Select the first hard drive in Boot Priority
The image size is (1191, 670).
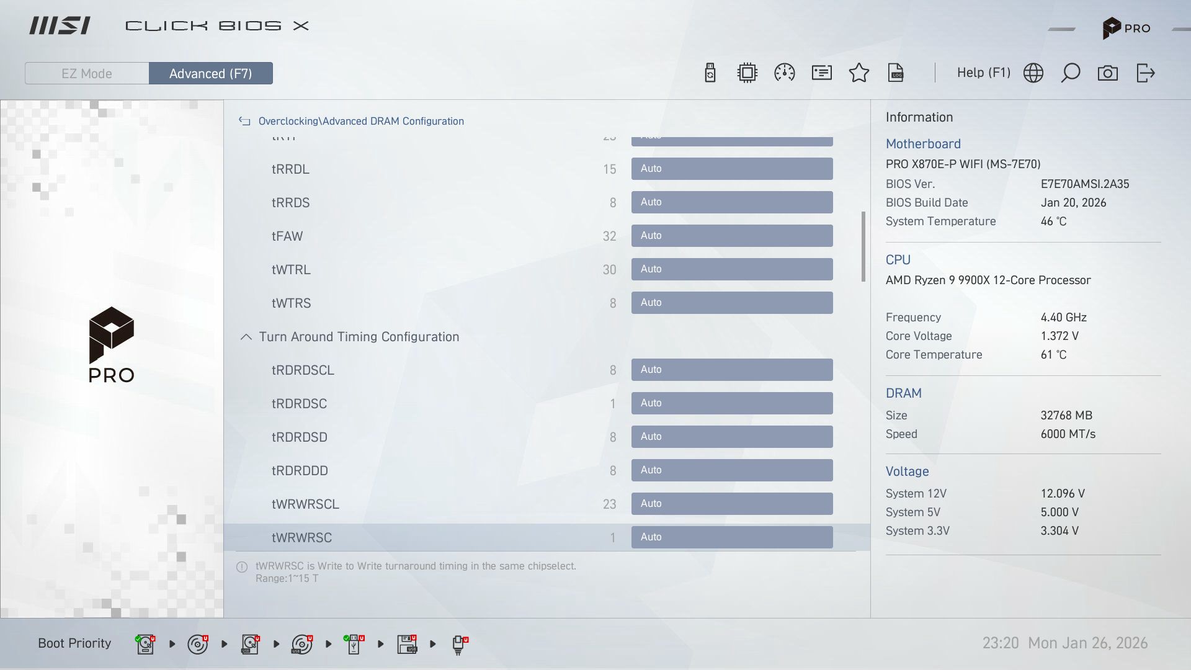click(x=145, y=643)
